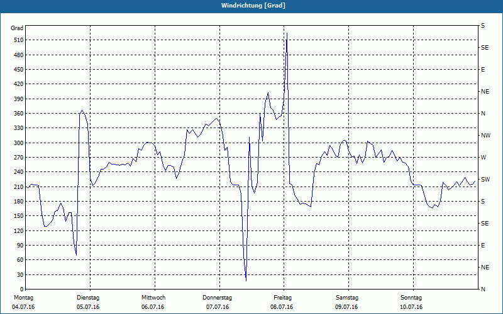Click the 90 value on the left axis
Image resolution: width=503 pixels, height=314 pixels.
[x=20, y=246]
